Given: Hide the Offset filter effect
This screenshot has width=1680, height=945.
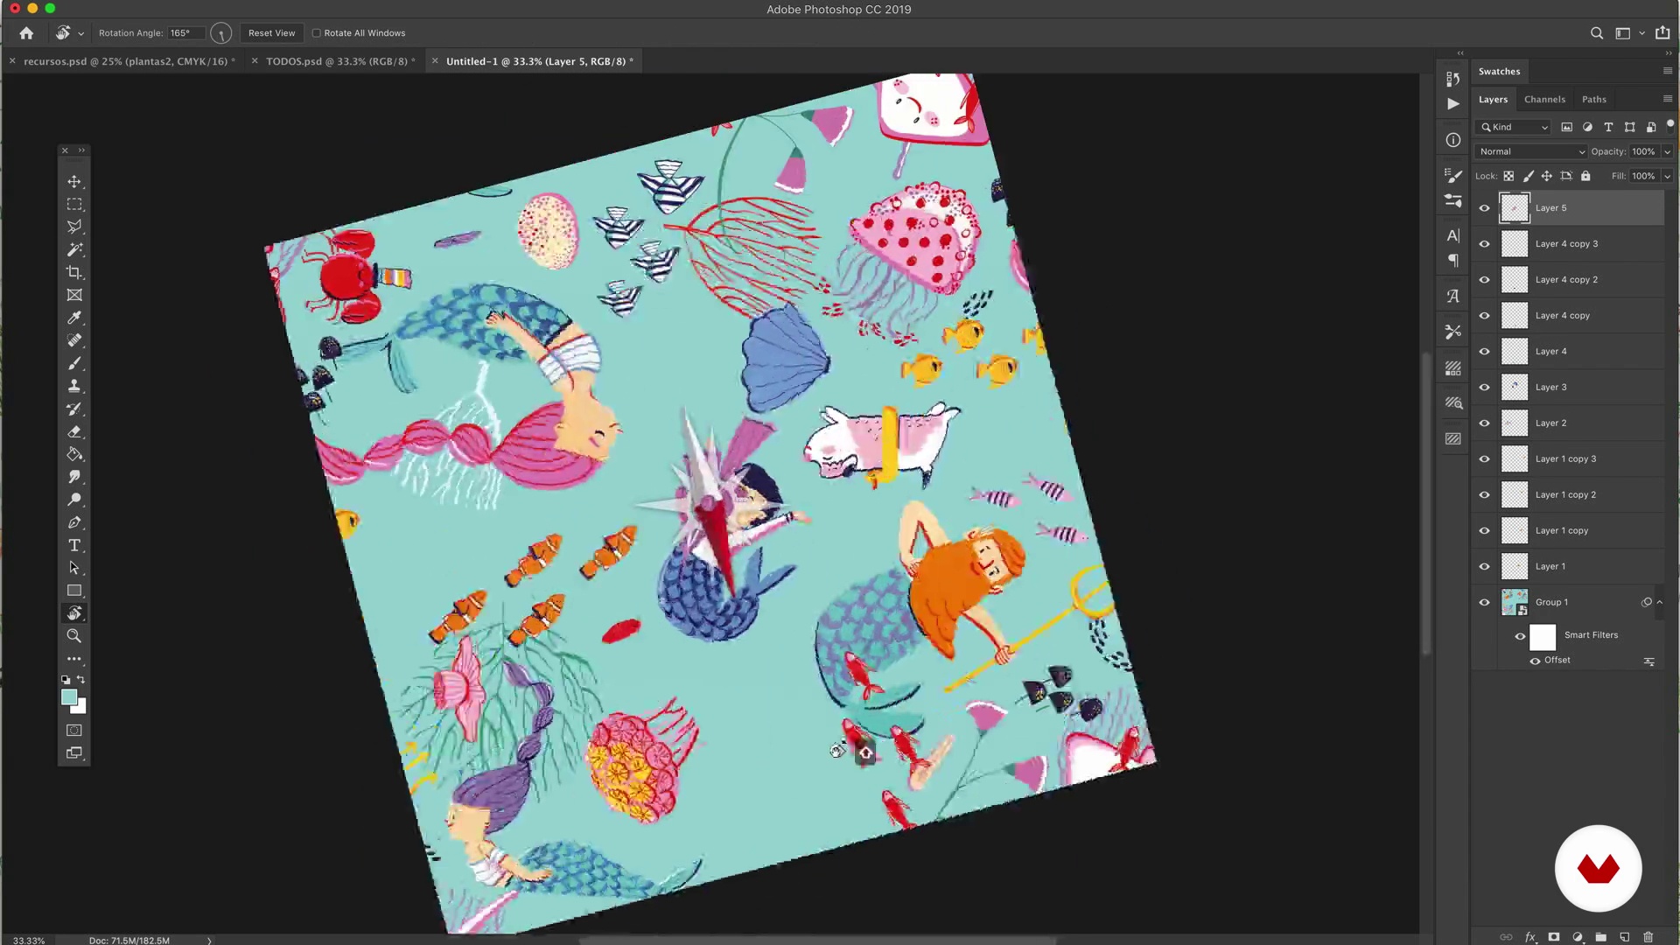Looking at the screenshot, I should pyautogui.click(x=1535, y=661).
